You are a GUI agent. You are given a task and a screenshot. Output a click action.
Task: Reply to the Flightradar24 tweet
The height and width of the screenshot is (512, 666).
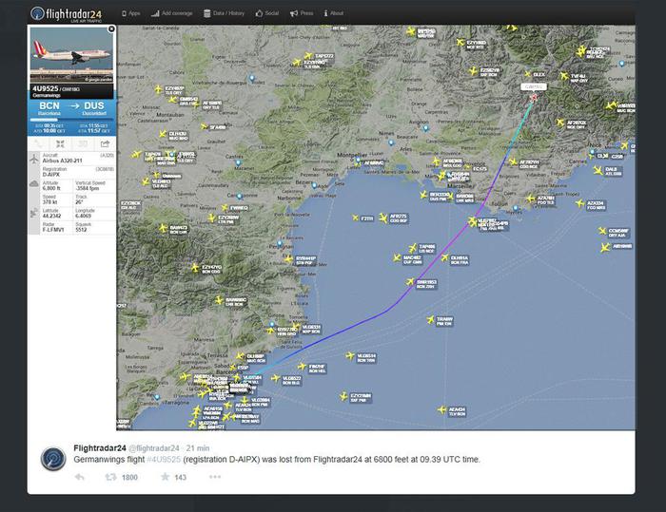[78, 477]
